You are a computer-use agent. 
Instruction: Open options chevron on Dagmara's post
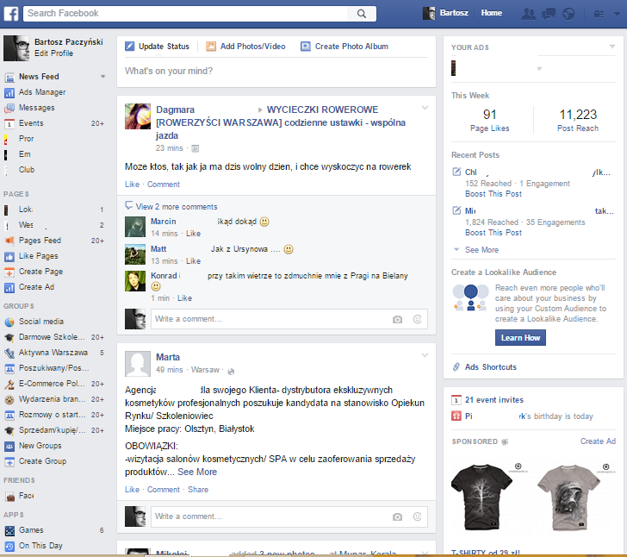(425, 108)
